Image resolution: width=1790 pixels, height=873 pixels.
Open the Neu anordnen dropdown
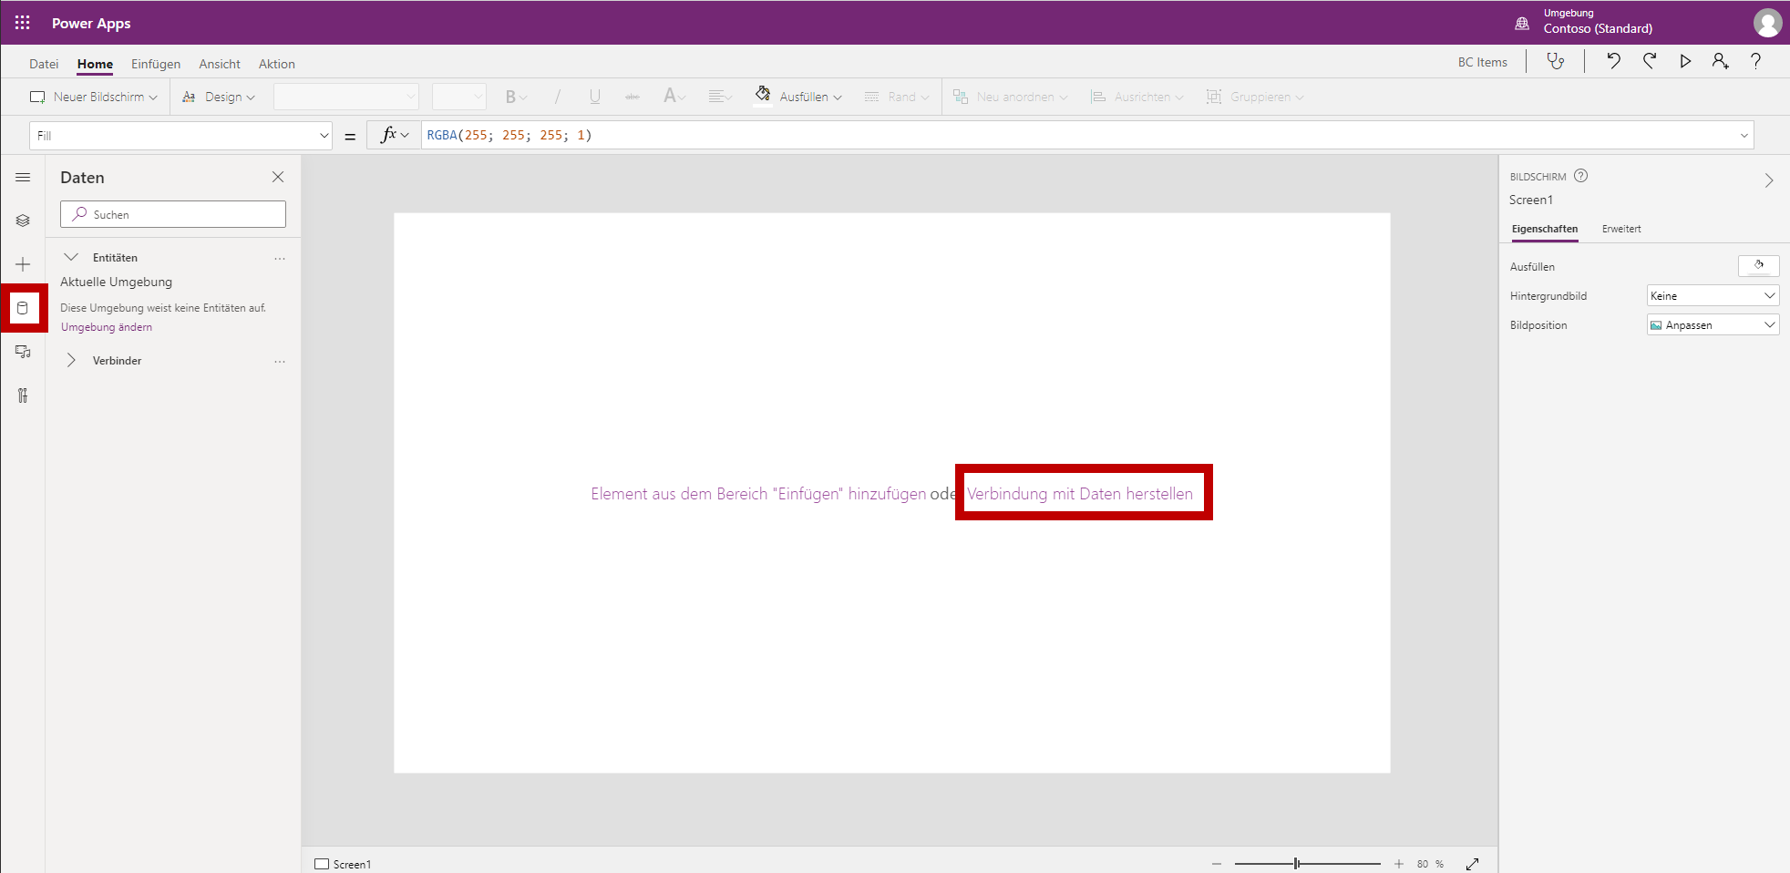tap(1010, 97)
